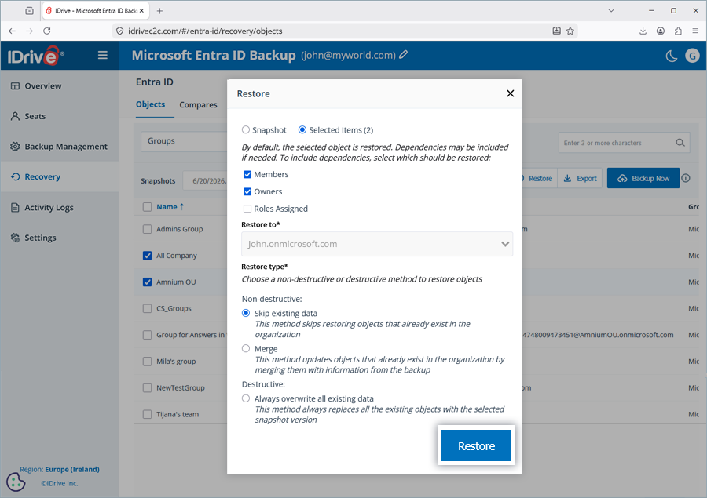Open the browser application menu
The width and height of the screenshot is (707, 498).
695,31
